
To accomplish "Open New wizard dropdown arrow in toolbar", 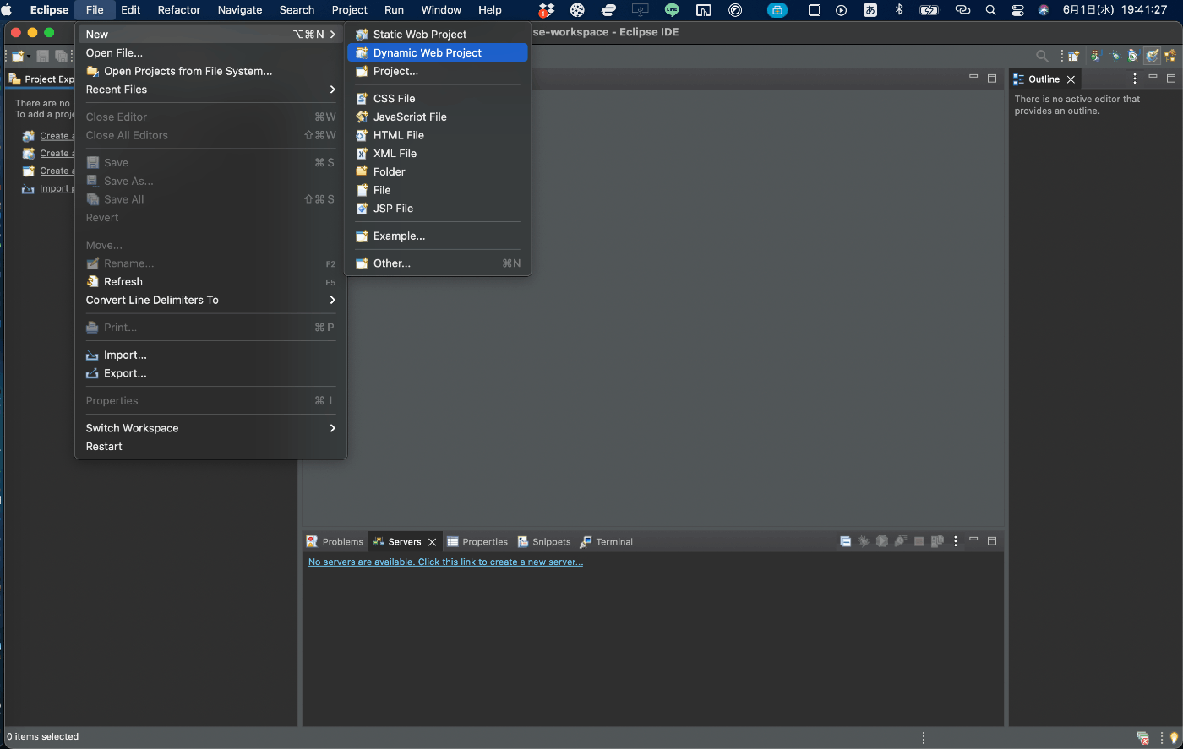I will click(29, 57).
